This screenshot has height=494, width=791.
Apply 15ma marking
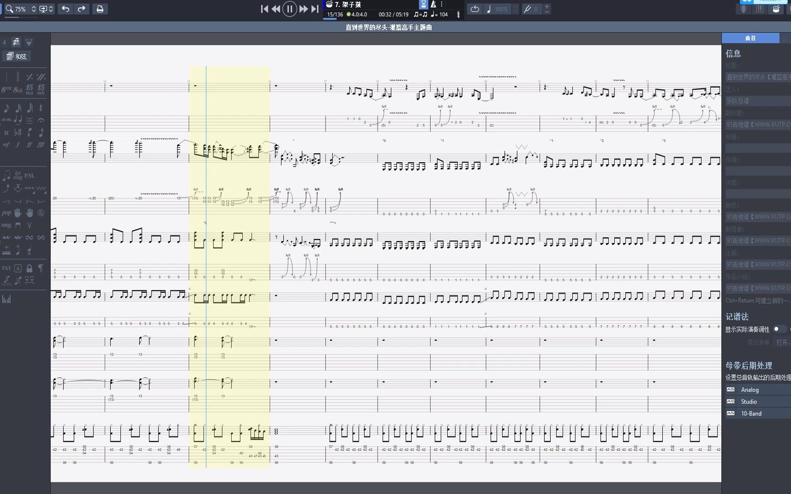[x=29, y=90]
